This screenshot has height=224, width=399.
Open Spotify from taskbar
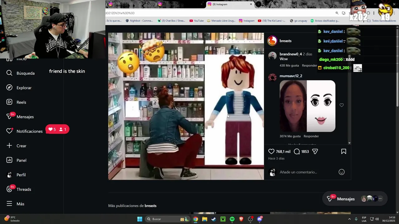pyautogui.click(x=232, y=219)
